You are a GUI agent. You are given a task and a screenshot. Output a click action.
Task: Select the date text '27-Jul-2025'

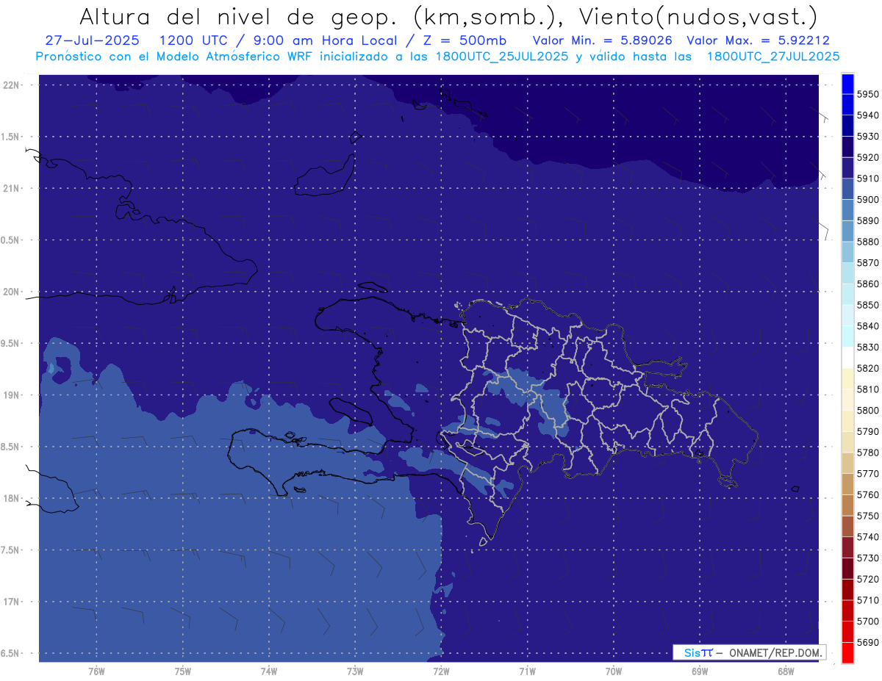92,40
